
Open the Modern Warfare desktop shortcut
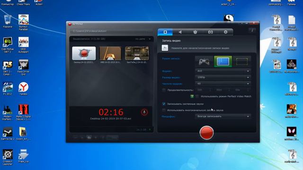point(8,112)
